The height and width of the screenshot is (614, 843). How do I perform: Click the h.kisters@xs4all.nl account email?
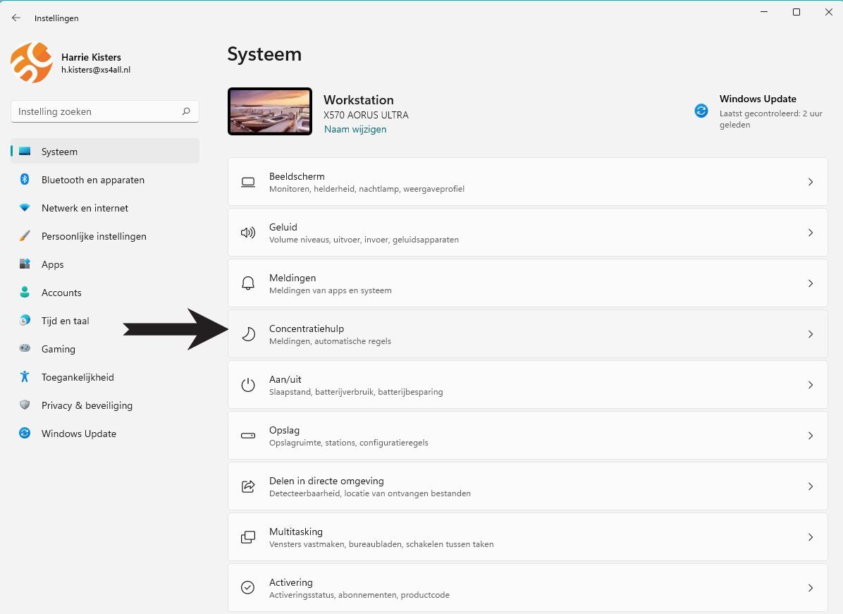click(96, 70)
